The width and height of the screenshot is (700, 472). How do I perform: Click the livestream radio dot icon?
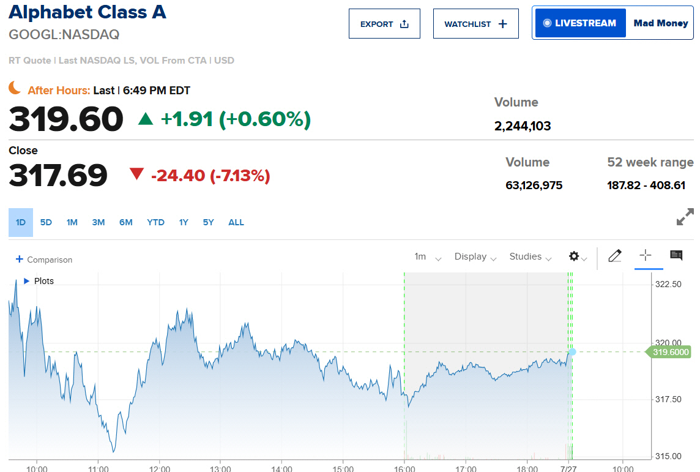[x=547, y=23]
